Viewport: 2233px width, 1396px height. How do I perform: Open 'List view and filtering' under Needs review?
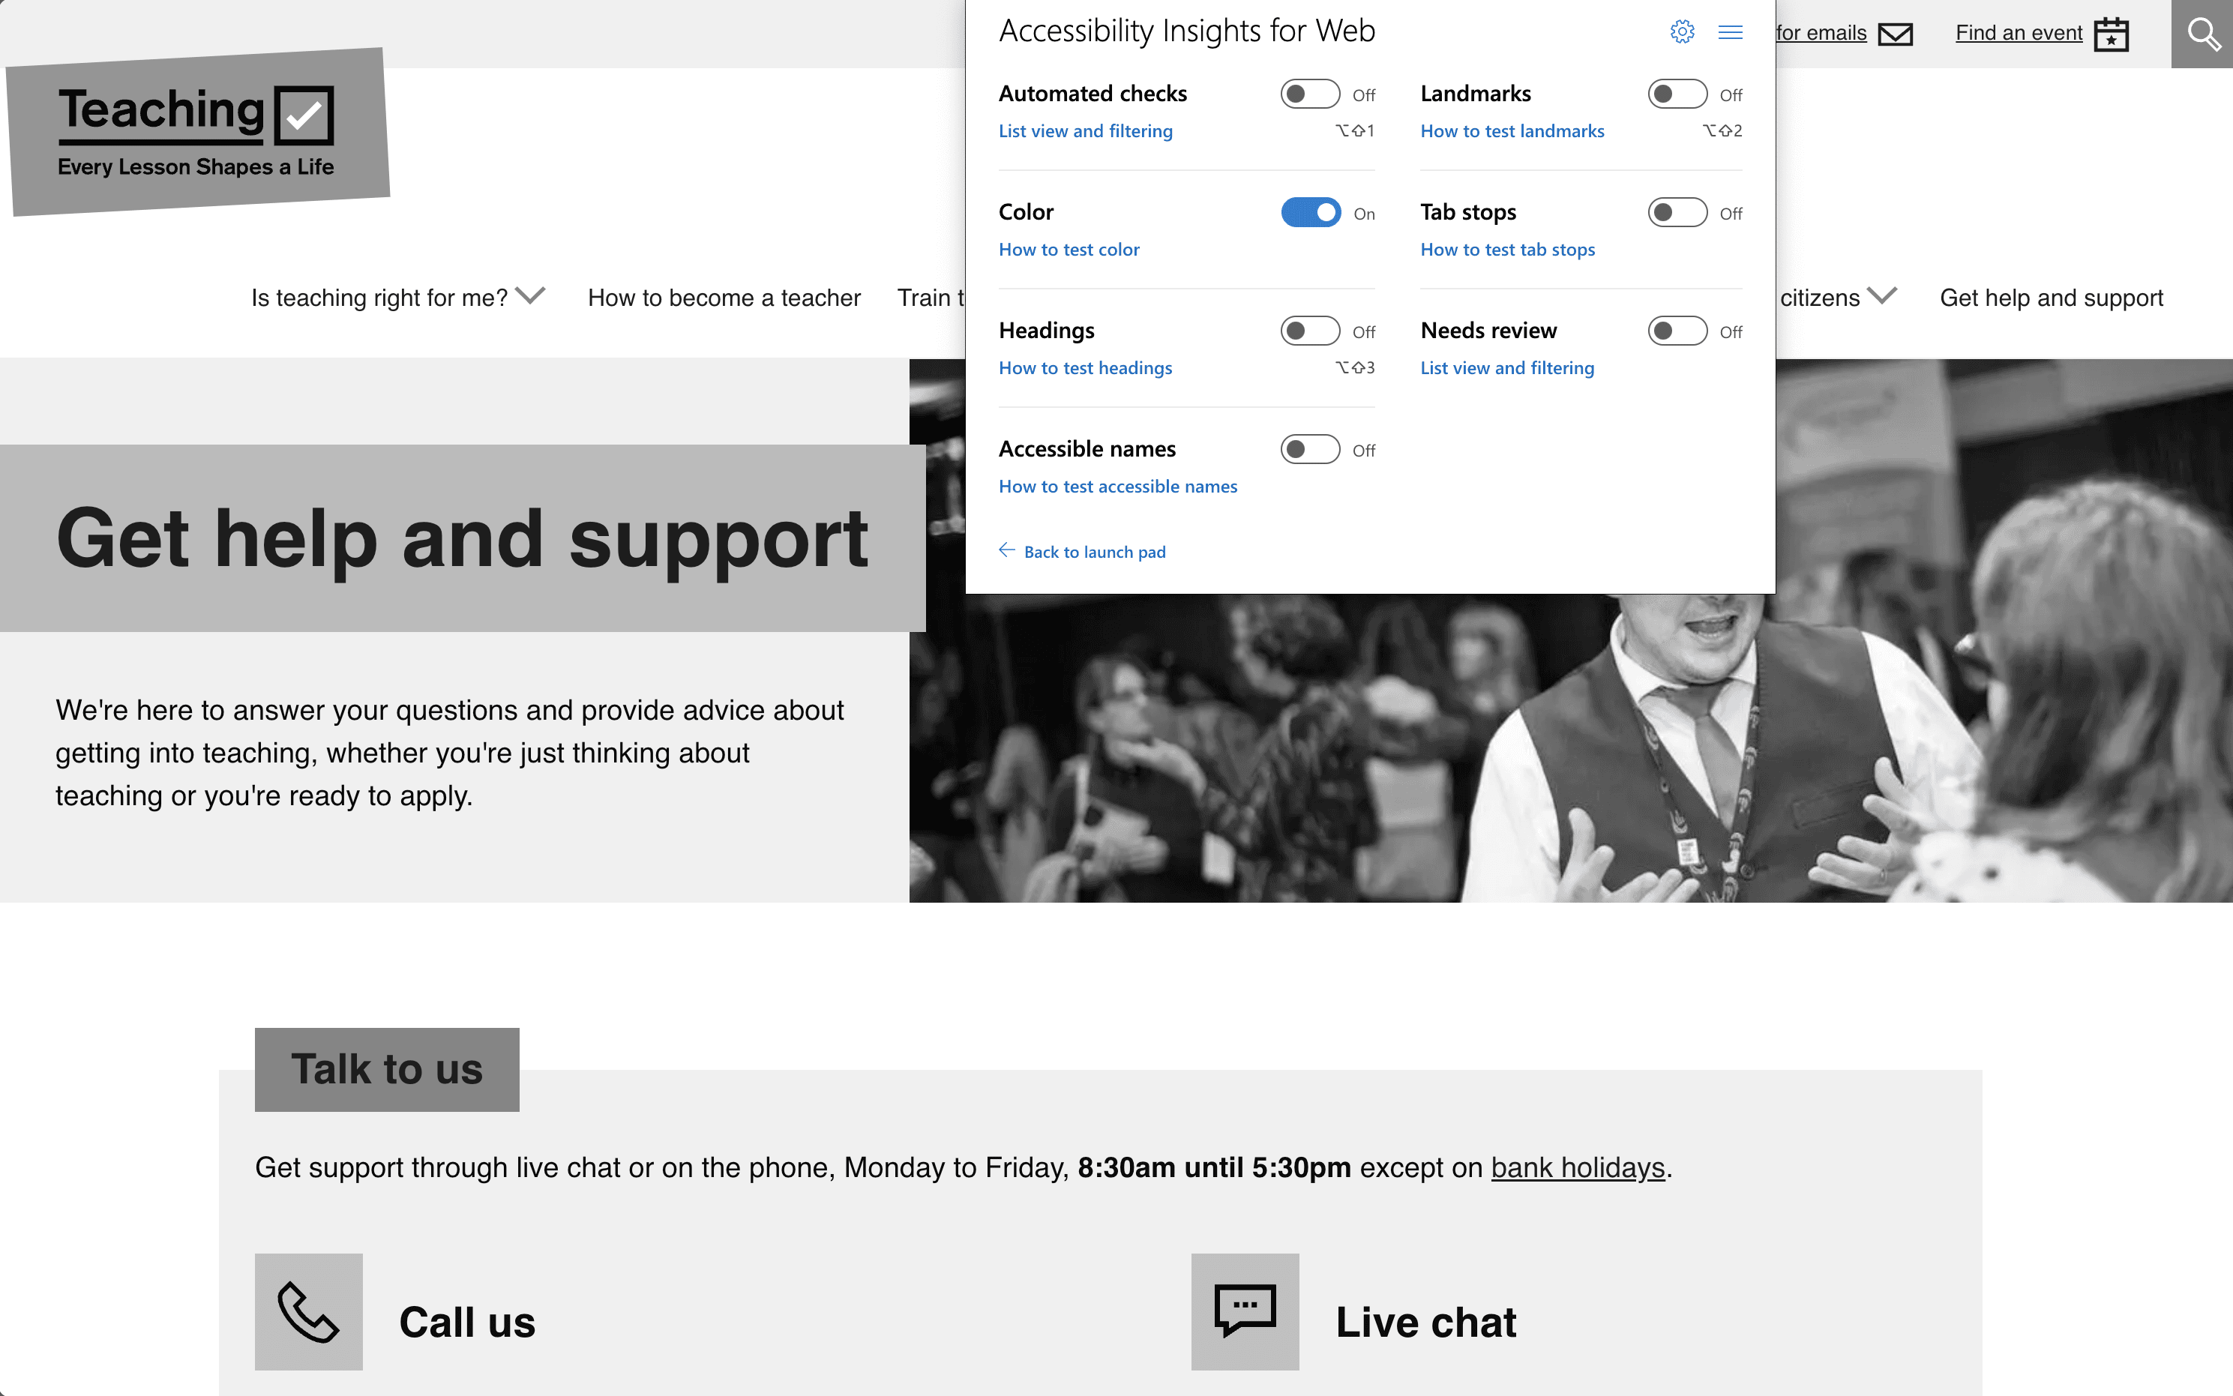point(1507,367)
